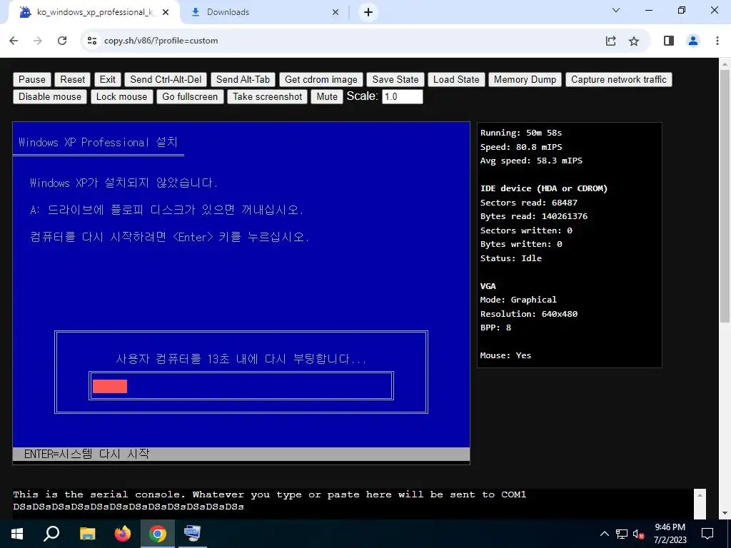Open File Explorer from taskbar
Viewport: 731px width, 548px height.
(87, 534)
